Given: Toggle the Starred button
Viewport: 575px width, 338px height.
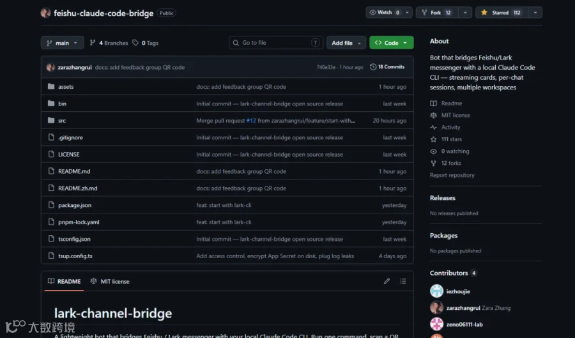Looking at the screenshot, I should 502,13.
